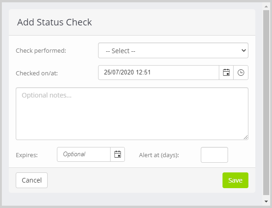Focus the Expires Optional date field

click(x=84, y=154)
